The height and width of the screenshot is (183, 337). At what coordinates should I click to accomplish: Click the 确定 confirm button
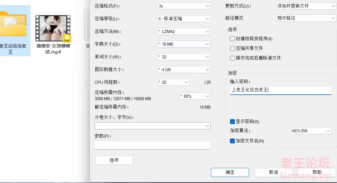click(x=230, y=172)
